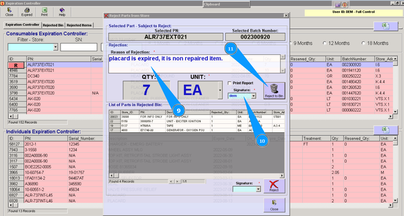Viewport: 404px width, 216px height.
Task: Switch to the Rejected Bin tab
Action: [53, 25]
